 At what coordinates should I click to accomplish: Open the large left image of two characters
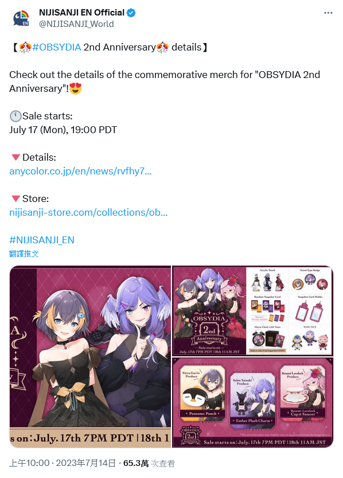[90, 357]
